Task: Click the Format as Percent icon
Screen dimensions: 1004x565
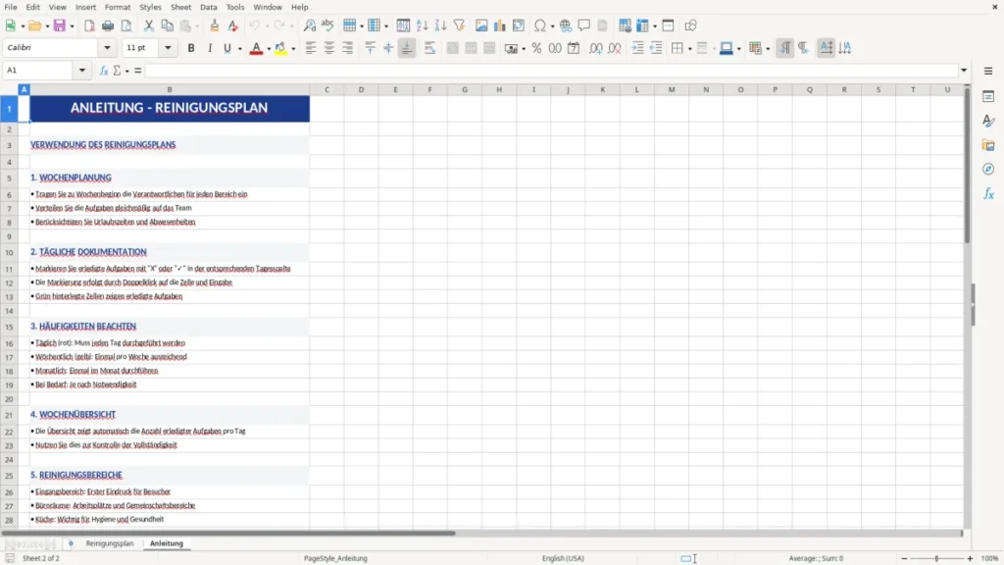Action: click(x=536, y=48)
